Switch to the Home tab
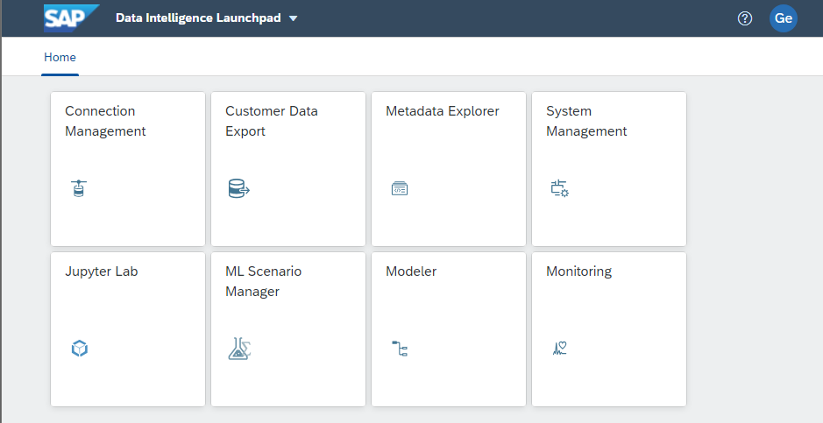The height and width of the screenshot is (423, 823). point(60,57)
